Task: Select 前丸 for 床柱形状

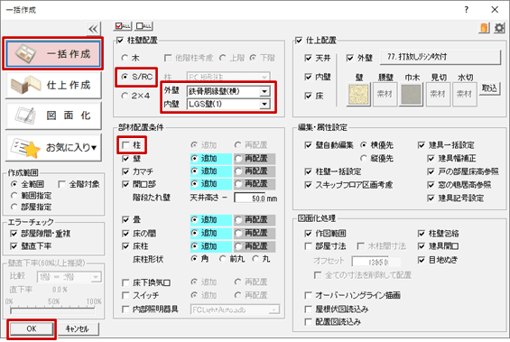Action: 222,259
